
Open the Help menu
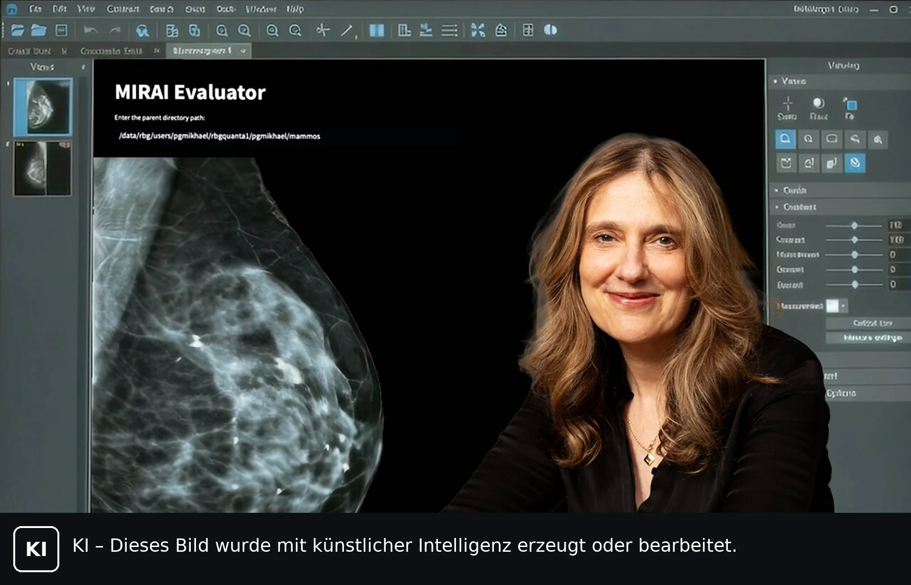295,9
